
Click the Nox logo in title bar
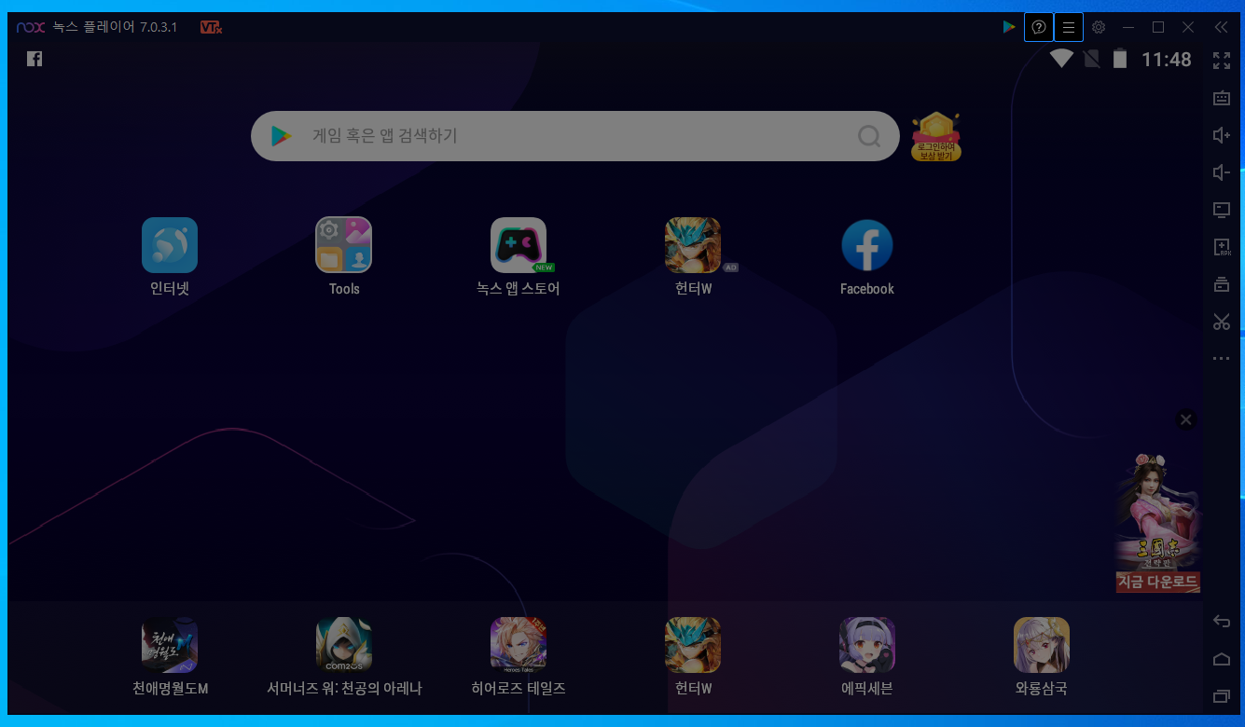tap(30, 27)
